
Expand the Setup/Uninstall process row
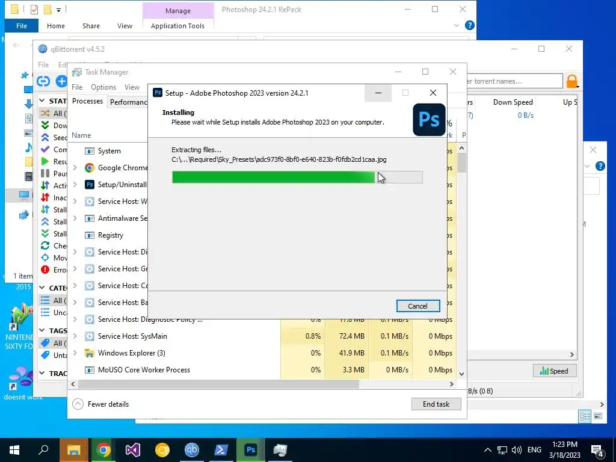pos(75,185)
